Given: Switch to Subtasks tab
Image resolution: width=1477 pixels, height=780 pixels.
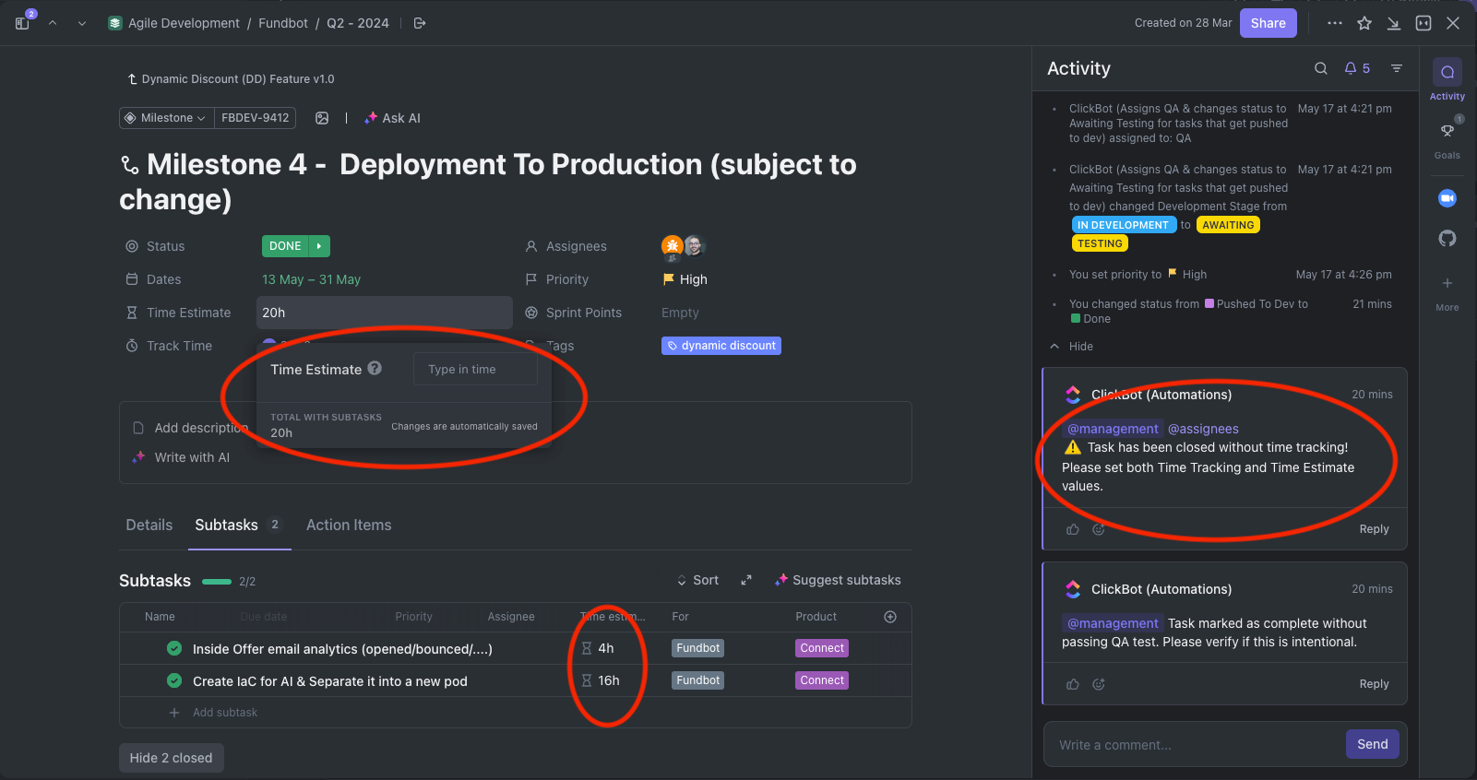Looking at the screenshot, I should click(x=238, y=525).
